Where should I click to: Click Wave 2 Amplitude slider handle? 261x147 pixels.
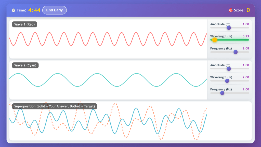229,69
